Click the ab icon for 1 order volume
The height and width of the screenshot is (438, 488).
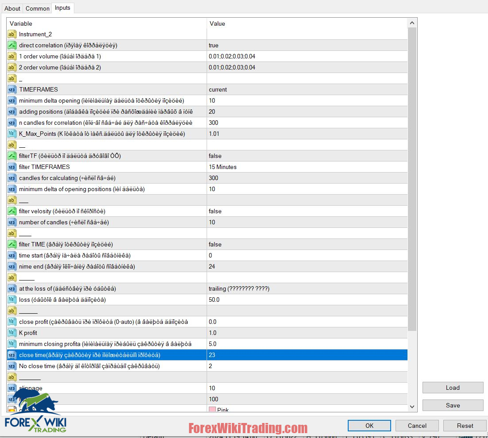click(12, 56)
